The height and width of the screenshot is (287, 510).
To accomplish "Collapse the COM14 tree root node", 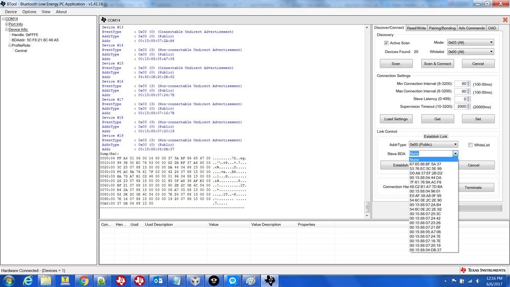I will (x=3, y=19).
